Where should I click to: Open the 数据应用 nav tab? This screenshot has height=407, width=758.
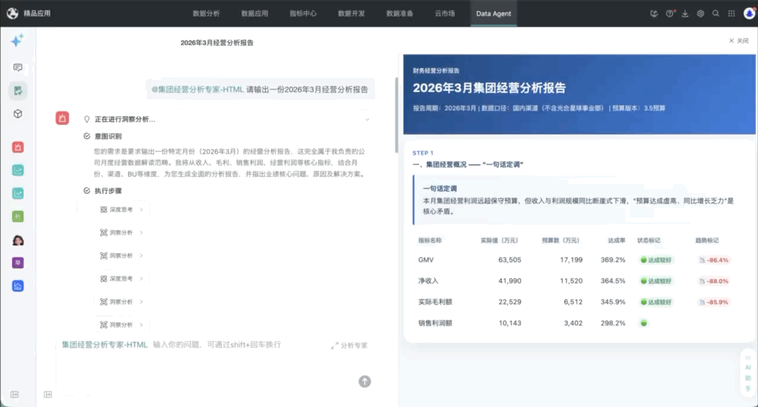pos(255,14)
